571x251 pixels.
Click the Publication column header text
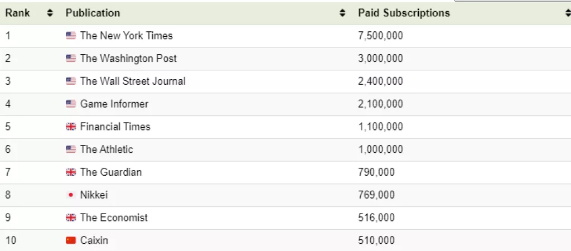tap(93, 13)
